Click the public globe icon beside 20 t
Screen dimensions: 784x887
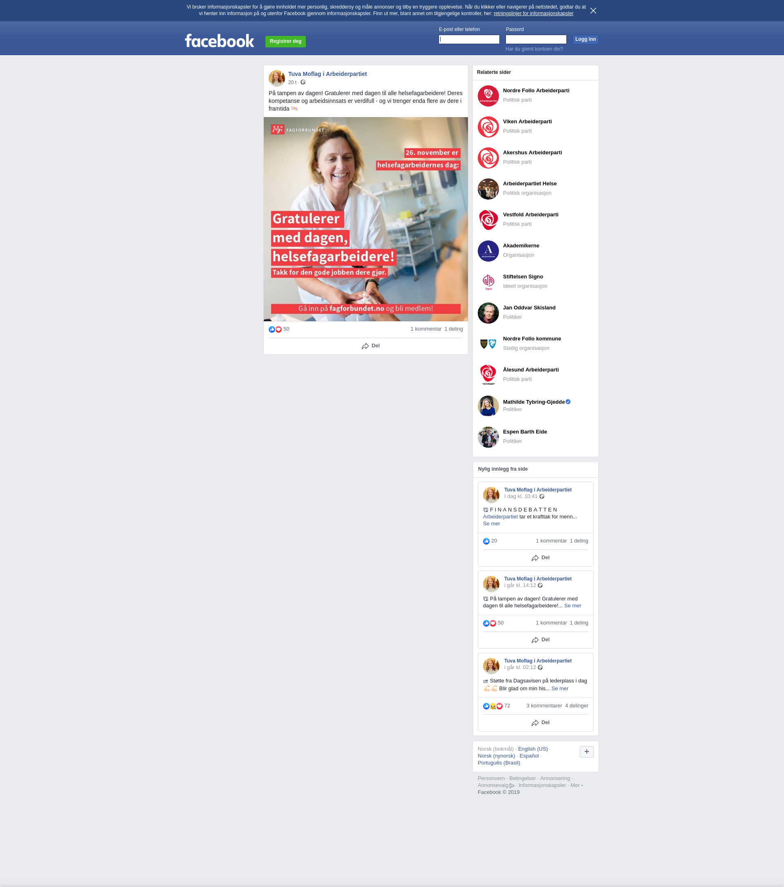(303, 82)
